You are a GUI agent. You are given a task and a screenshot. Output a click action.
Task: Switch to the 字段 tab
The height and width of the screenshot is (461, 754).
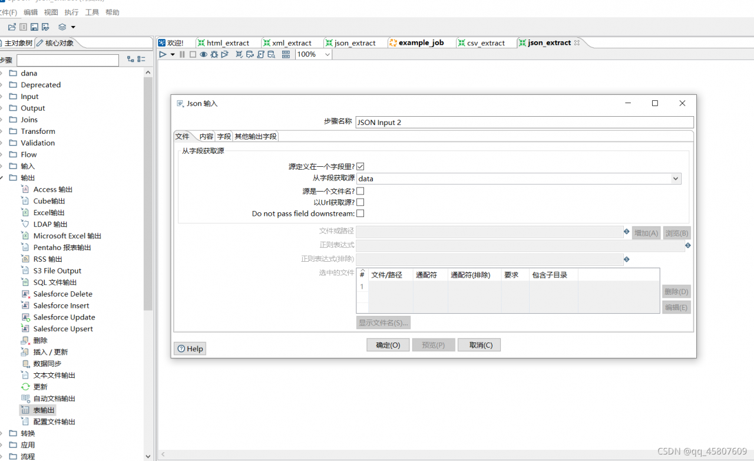224,136
